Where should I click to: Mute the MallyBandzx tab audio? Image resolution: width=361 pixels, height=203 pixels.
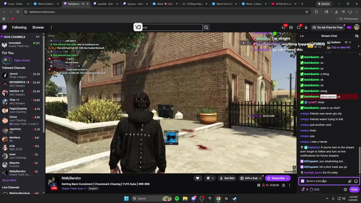point(83,4)
